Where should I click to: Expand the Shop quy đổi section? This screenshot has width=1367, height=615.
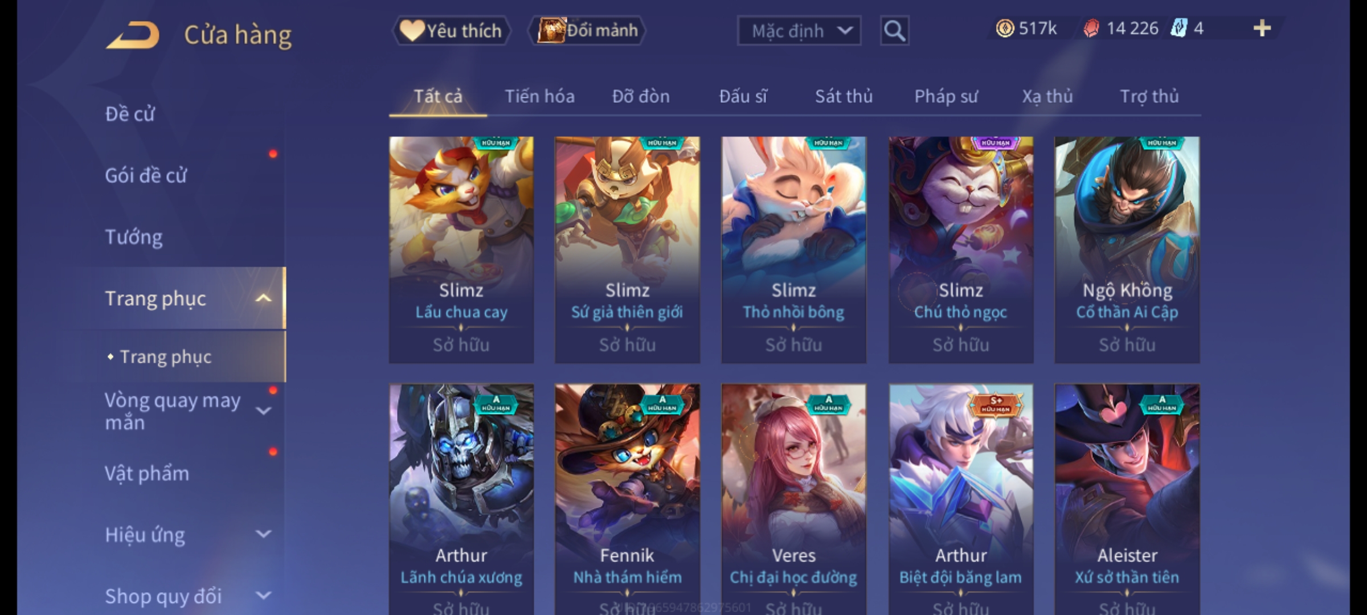pyautogui.click(x=263, y=596)
